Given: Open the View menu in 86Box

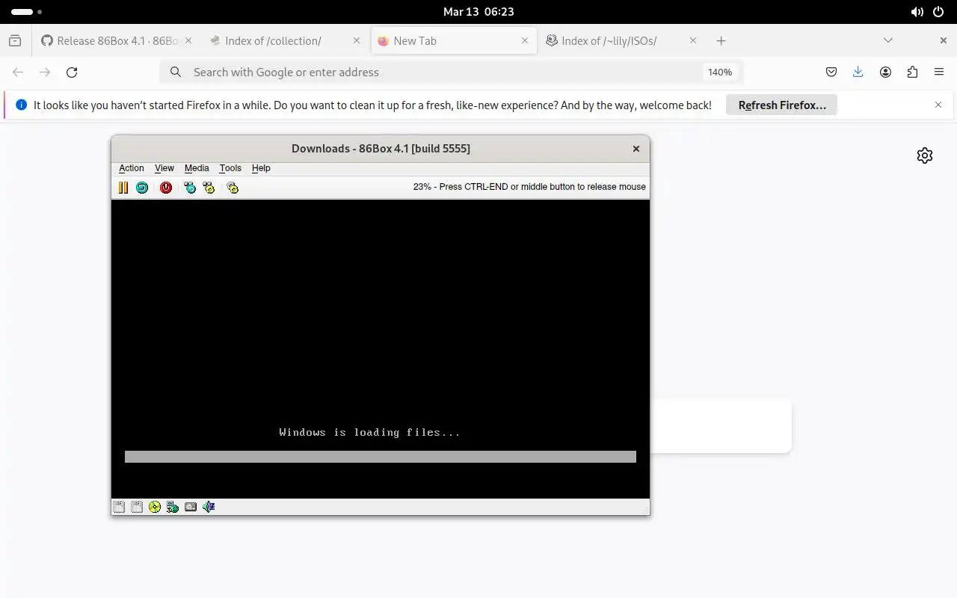Looking at the screenshot, I should 164,168.
